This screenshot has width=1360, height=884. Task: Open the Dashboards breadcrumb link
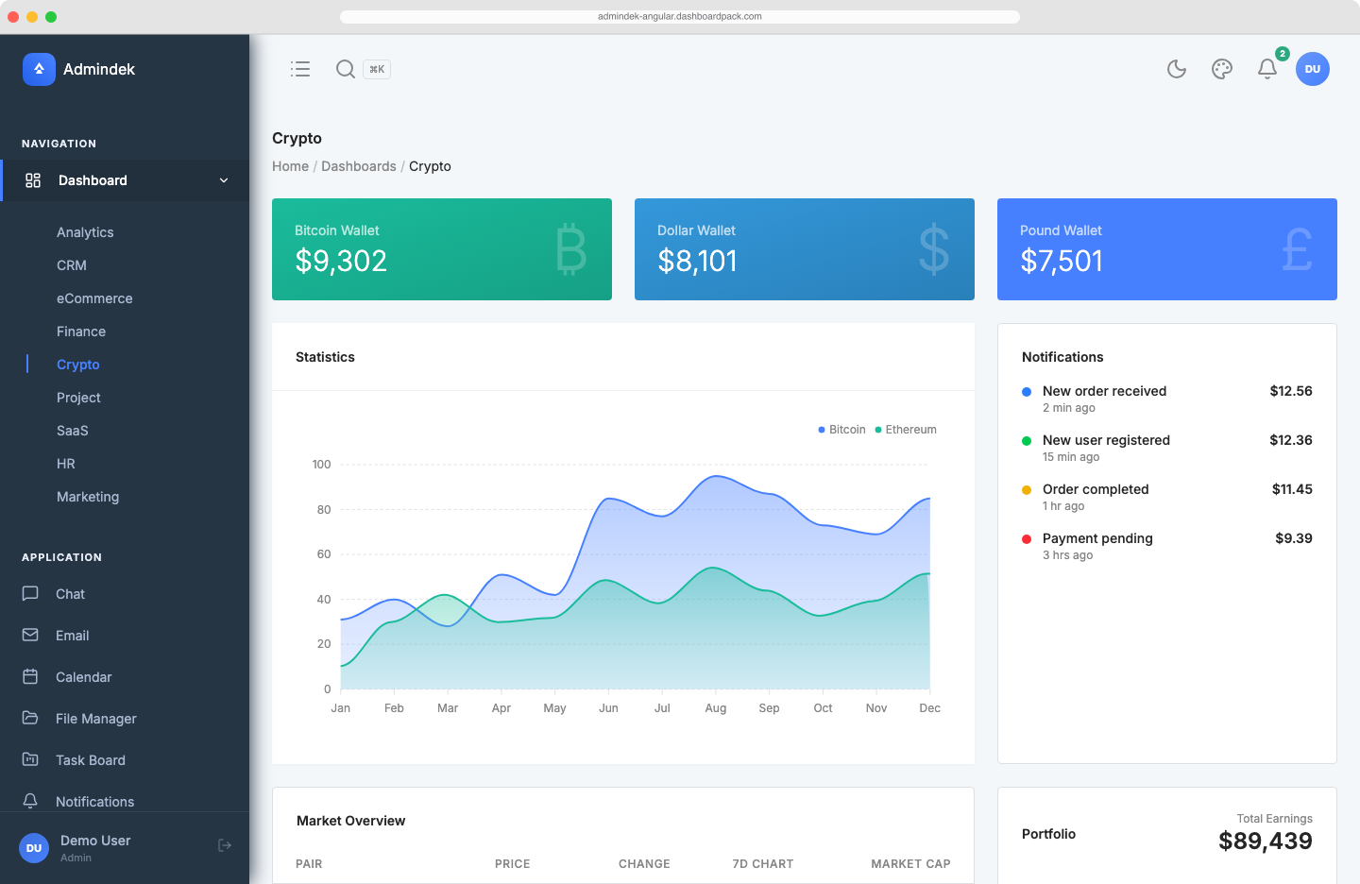point(359,166)
